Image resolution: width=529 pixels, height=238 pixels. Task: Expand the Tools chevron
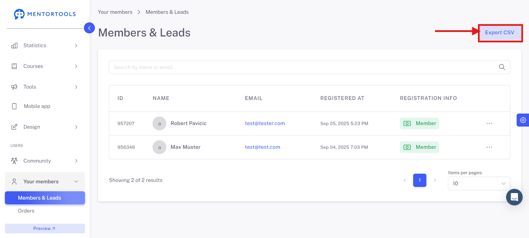tap(76, 87)
